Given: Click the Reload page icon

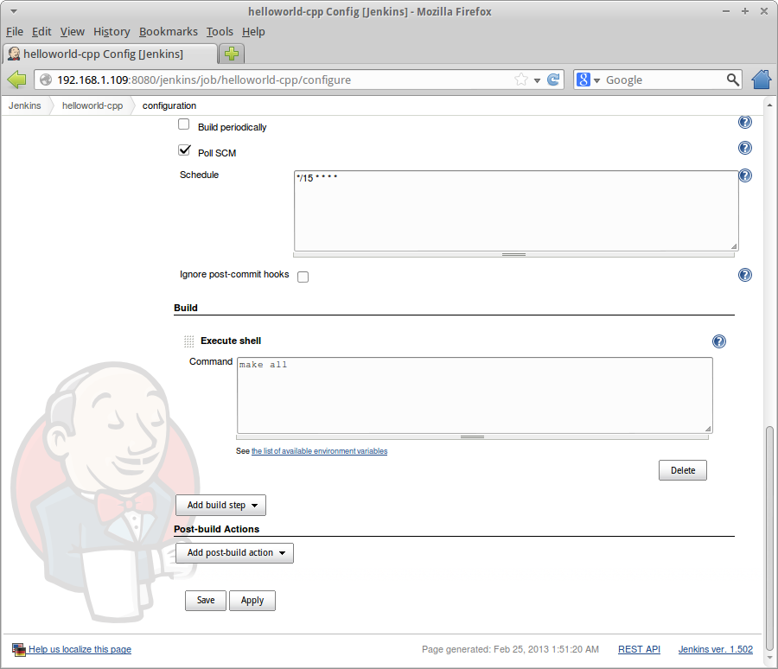Looking at the screenshot, I should tap(553, 80).
